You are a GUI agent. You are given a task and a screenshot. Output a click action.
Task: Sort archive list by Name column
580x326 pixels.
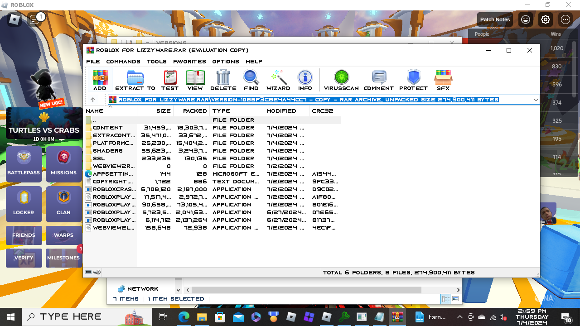[x=111, y=111]
